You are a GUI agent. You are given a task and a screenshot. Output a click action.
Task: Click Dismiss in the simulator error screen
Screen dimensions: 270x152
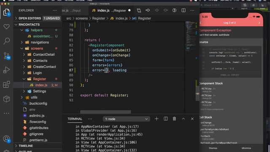tap(213, 148)
